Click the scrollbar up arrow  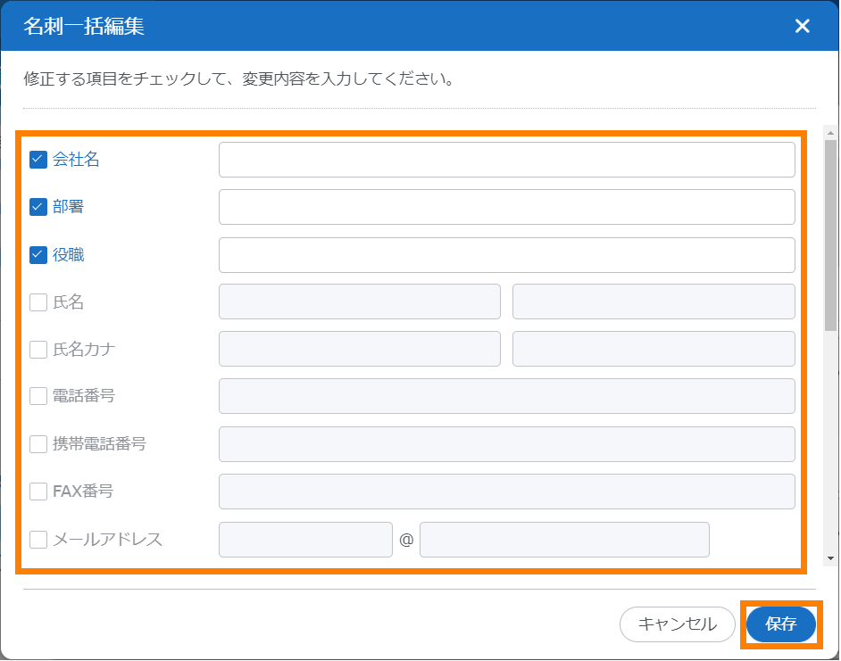point(831,132)
